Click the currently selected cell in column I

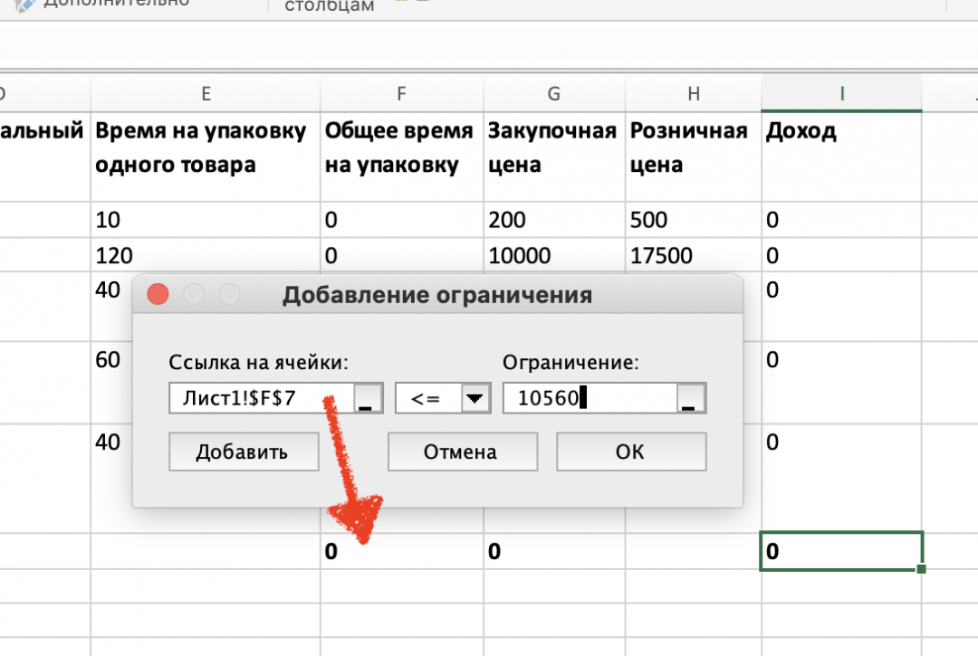coord(840,550)
